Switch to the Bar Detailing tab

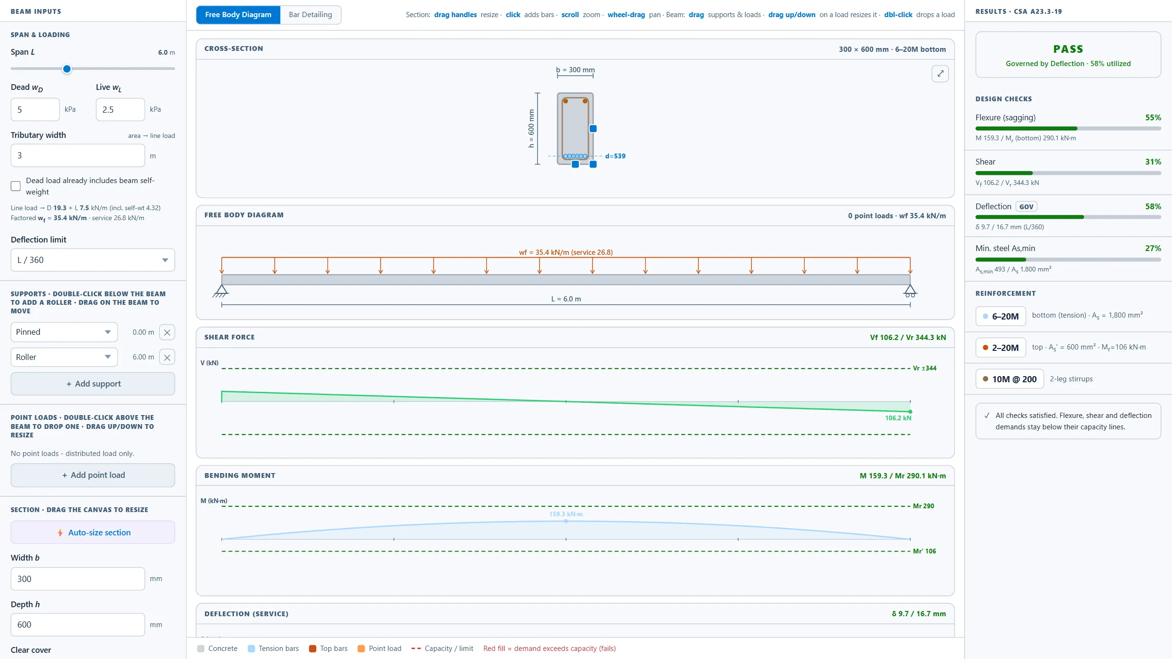pos(310,15)
